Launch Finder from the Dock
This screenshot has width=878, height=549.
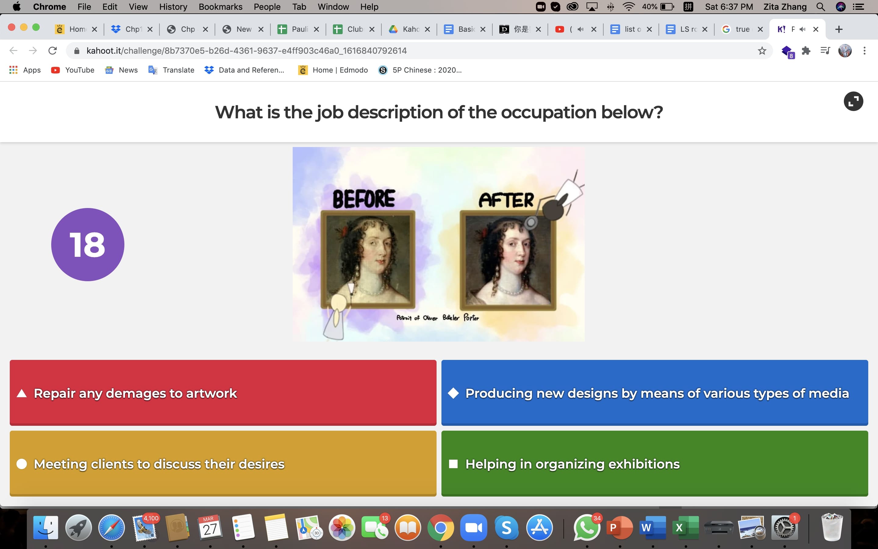pyautogui.click(x=46, y=527)
